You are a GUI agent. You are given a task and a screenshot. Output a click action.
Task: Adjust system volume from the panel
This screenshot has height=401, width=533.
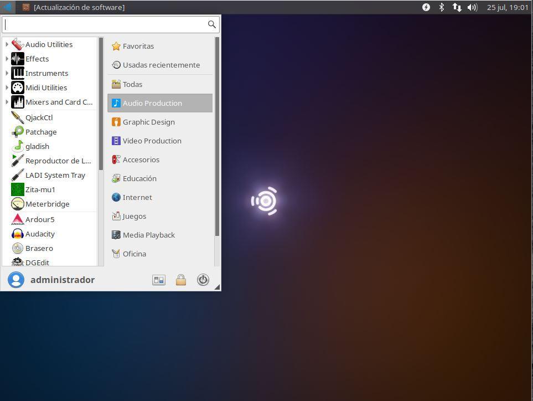click(x=472, y=7)
